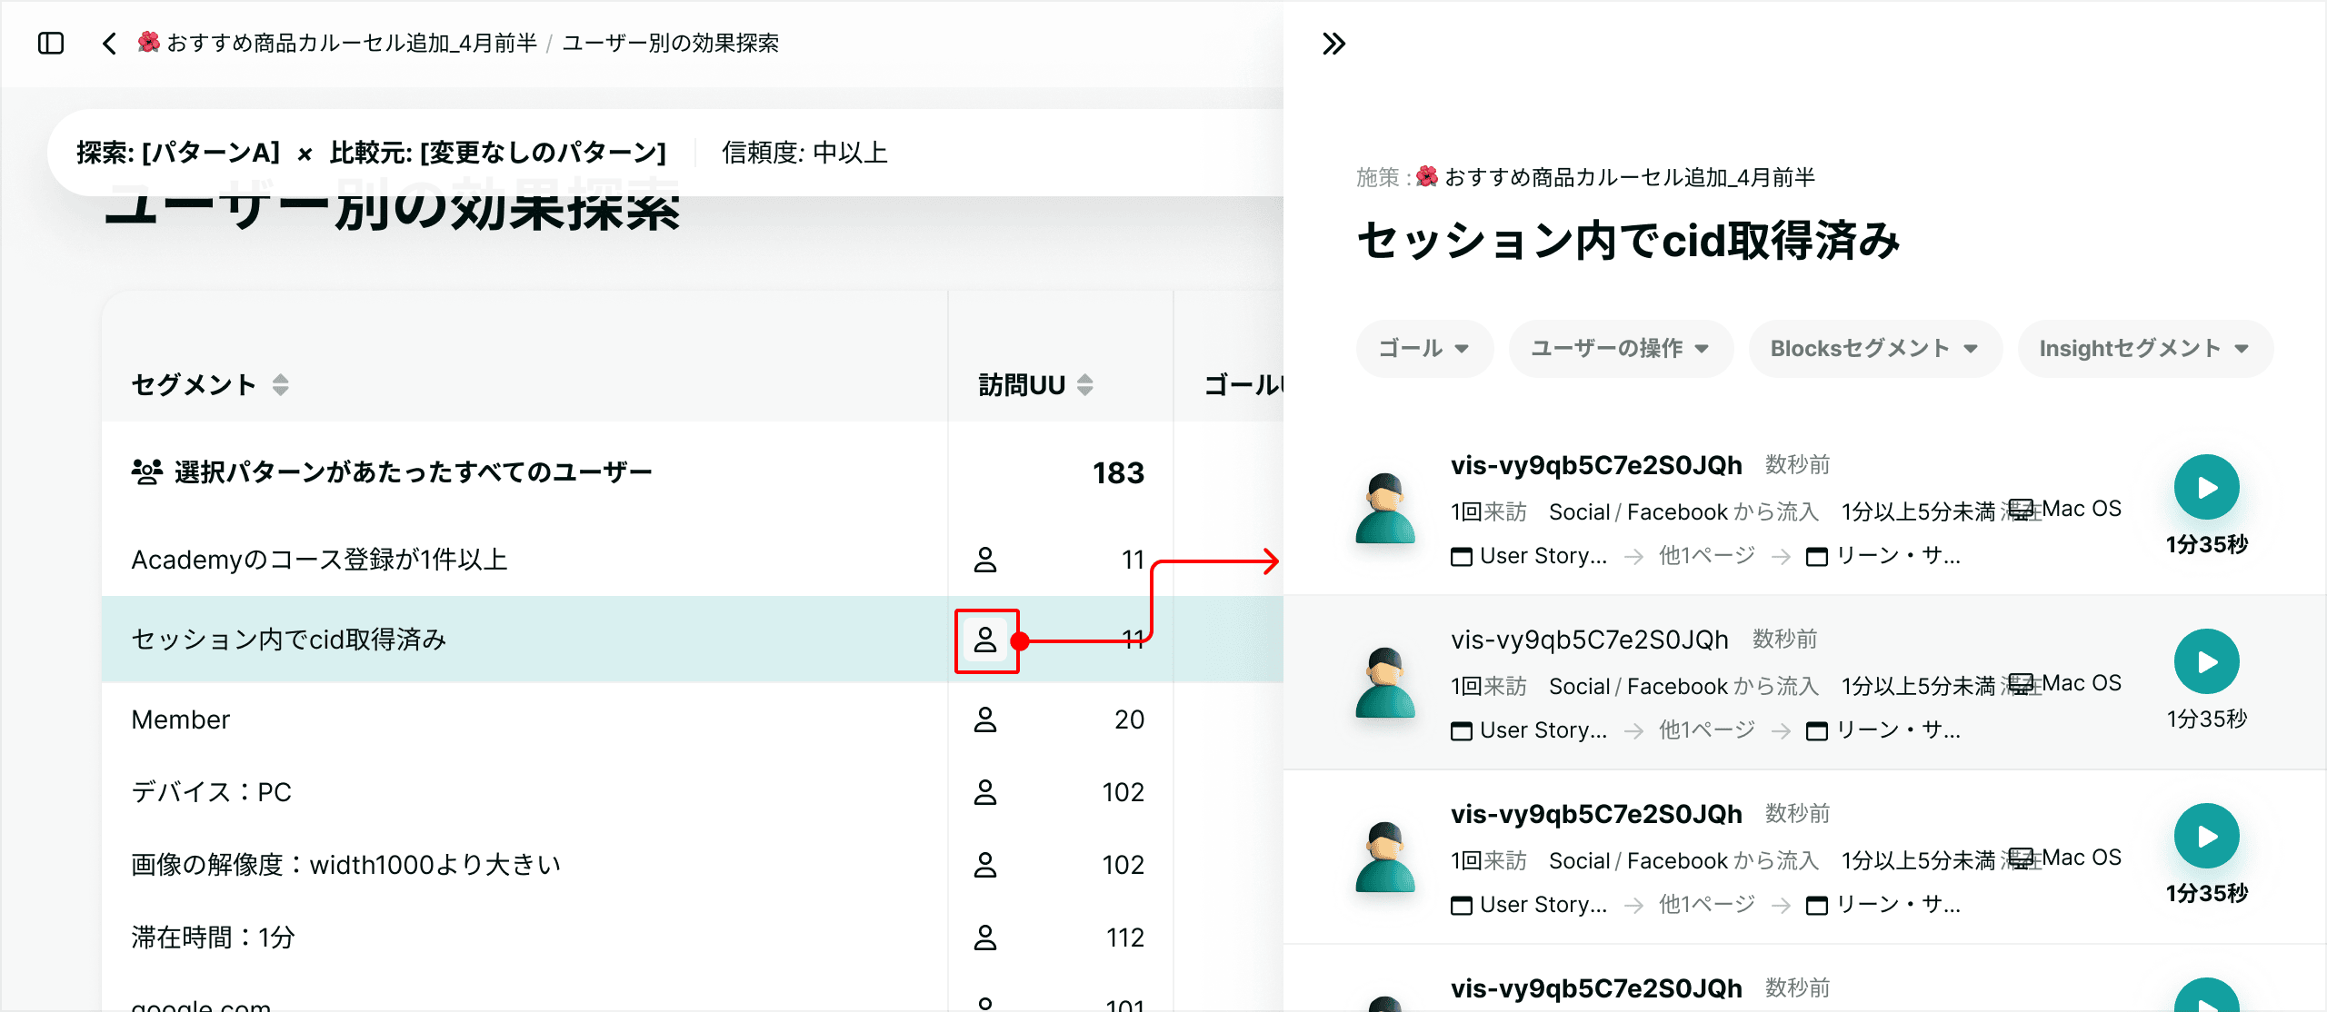The image size is (2327, 1012).
Task: Click avatar of third visitor entry
Action: click(1385, 857)
